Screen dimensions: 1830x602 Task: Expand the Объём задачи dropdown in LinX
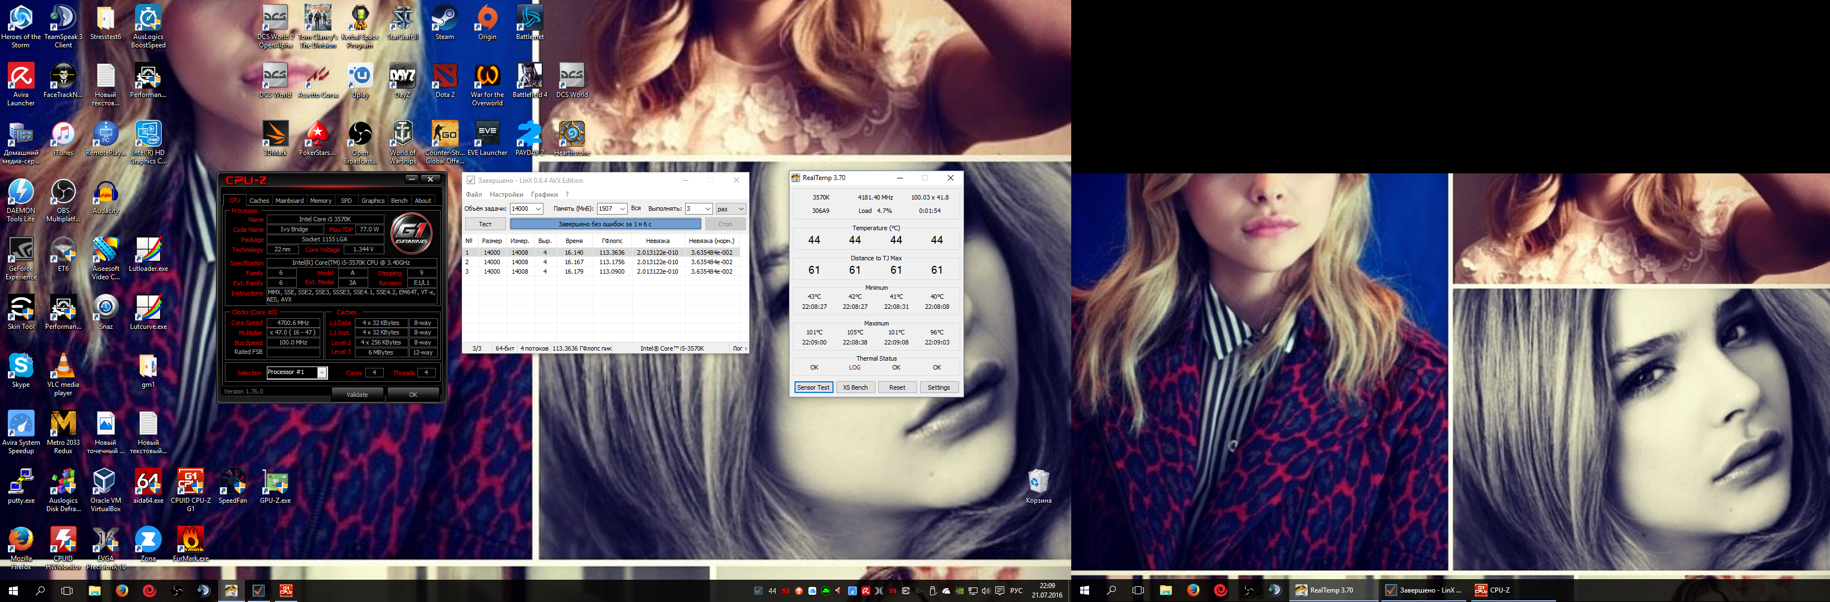coord(538,208)
